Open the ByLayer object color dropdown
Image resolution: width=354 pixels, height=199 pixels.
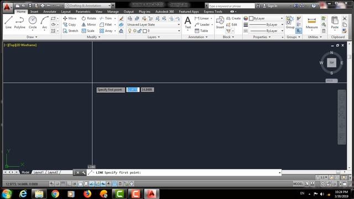(266, 18)
